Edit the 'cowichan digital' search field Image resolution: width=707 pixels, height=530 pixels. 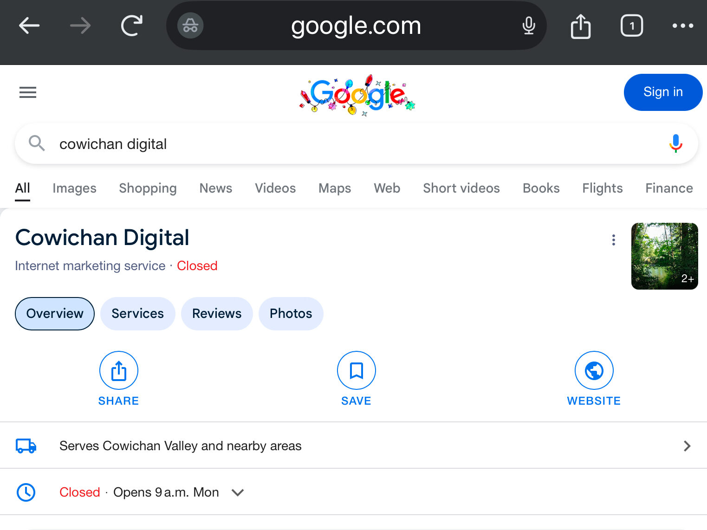point(356,144)
